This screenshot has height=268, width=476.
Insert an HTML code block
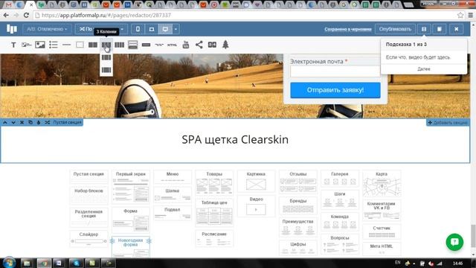tap(172, 45)
